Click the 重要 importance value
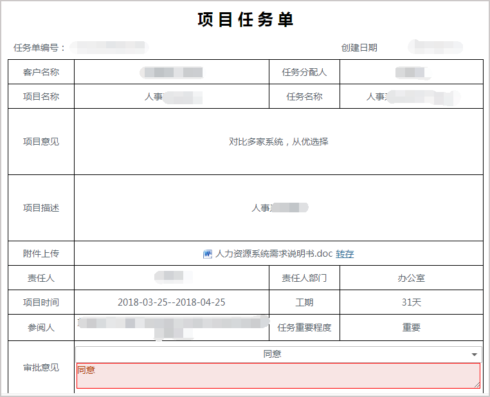The image size is (490, 397). coord(411,328)
